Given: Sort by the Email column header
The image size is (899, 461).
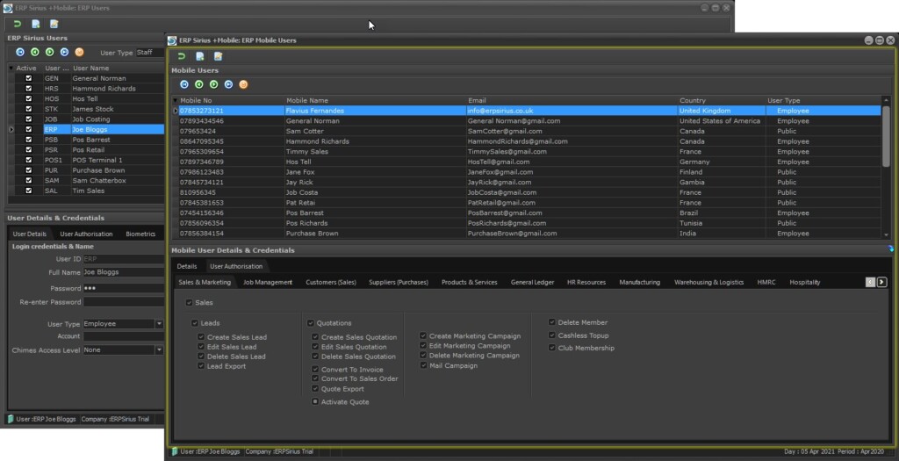Looking at the screenshot, I should (x=572, y=100).
